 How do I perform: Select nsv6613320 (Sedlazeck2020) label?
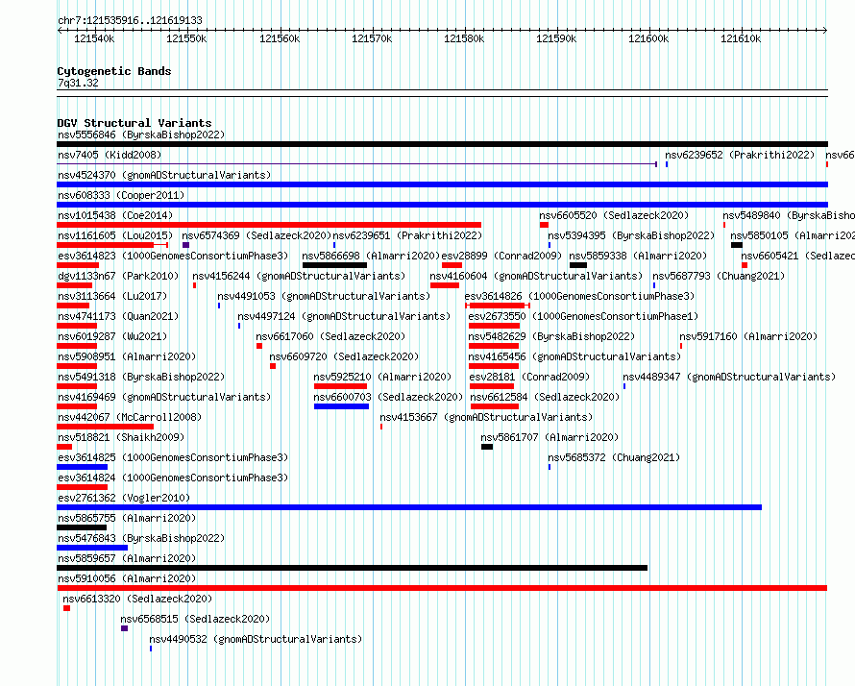pos(137,599)
